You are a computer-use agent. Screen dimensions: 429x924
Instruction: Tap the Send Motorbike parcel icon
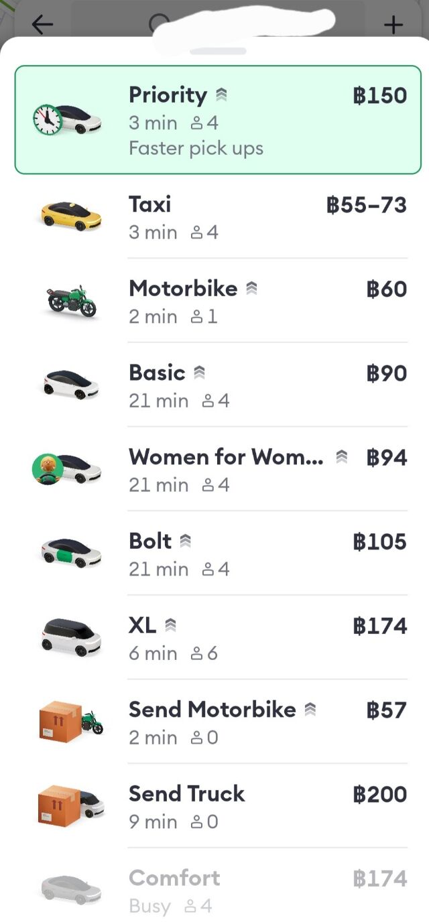[x=71, y=721]
